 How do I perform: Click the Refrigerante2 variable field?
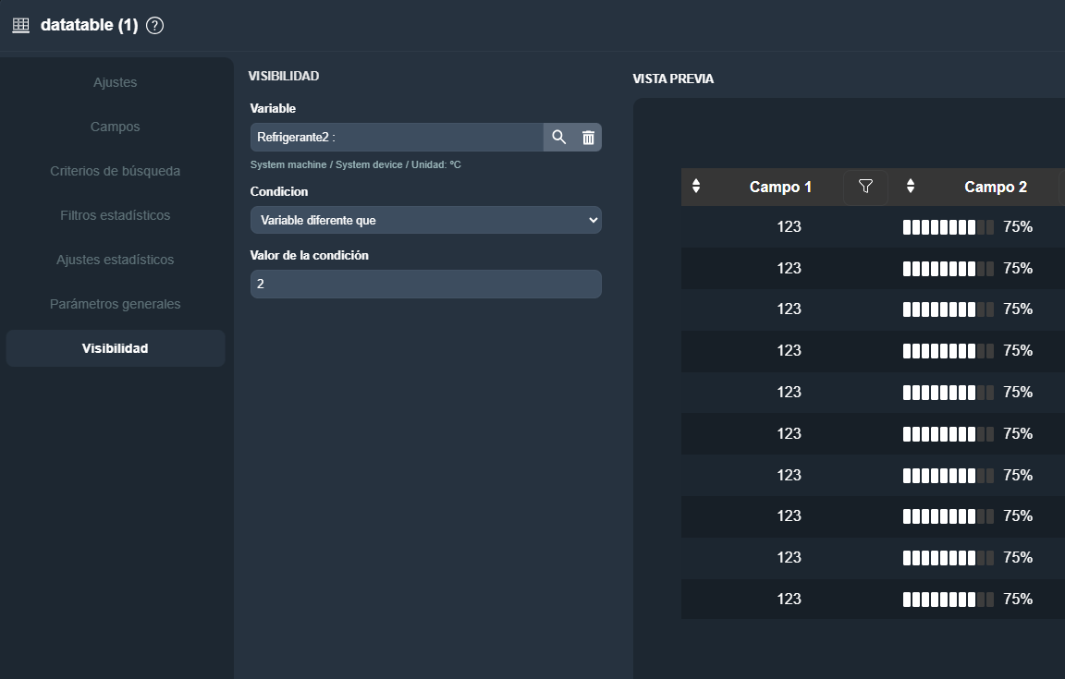coord(396,137)
